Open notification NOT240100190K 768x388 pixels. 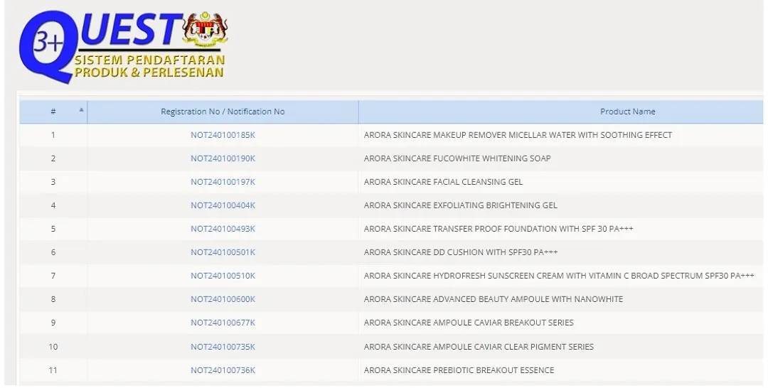[223, 158]
